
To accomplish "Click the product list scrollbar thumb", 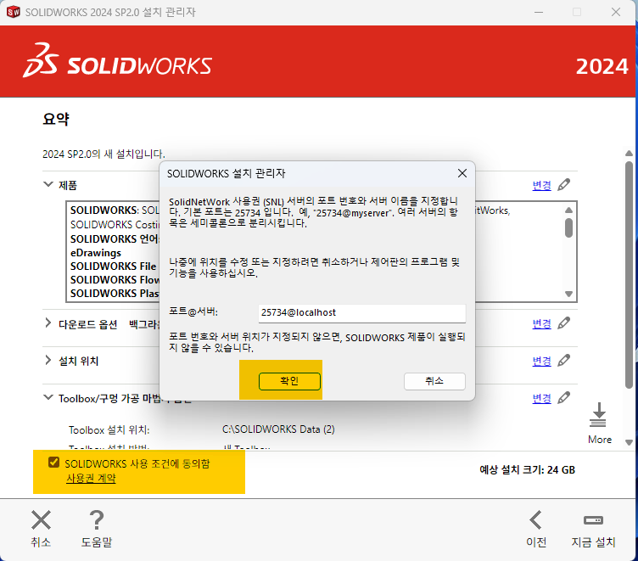I will (568, 227).
